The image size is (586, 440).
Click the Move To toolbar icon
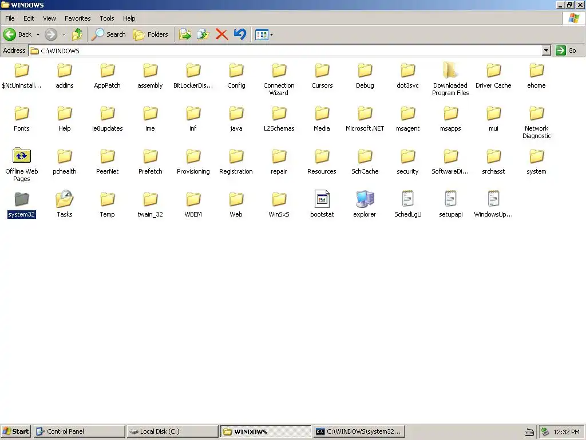click(x=185, y=34)
